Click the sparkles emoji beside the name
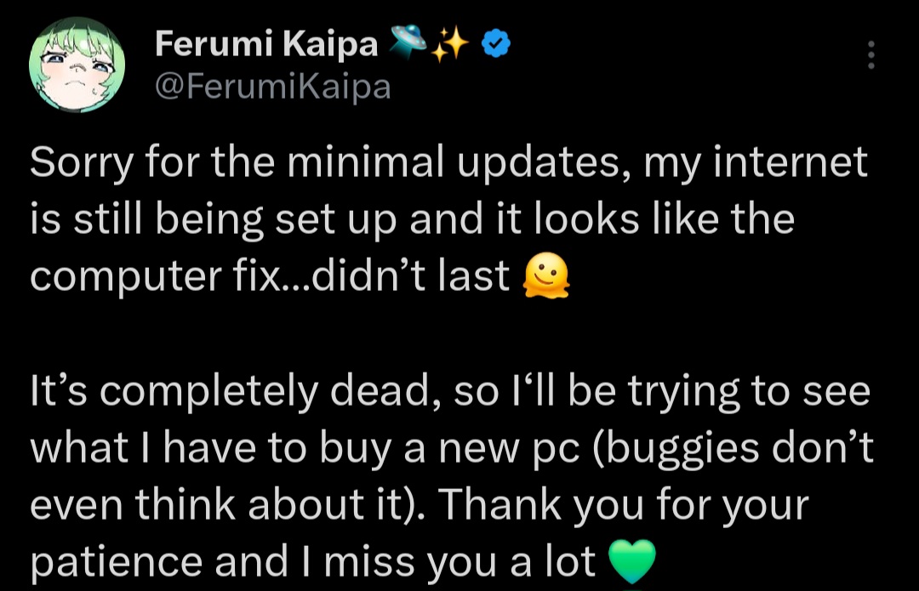Viewport: 919px width, 591px height. point(449,44)
